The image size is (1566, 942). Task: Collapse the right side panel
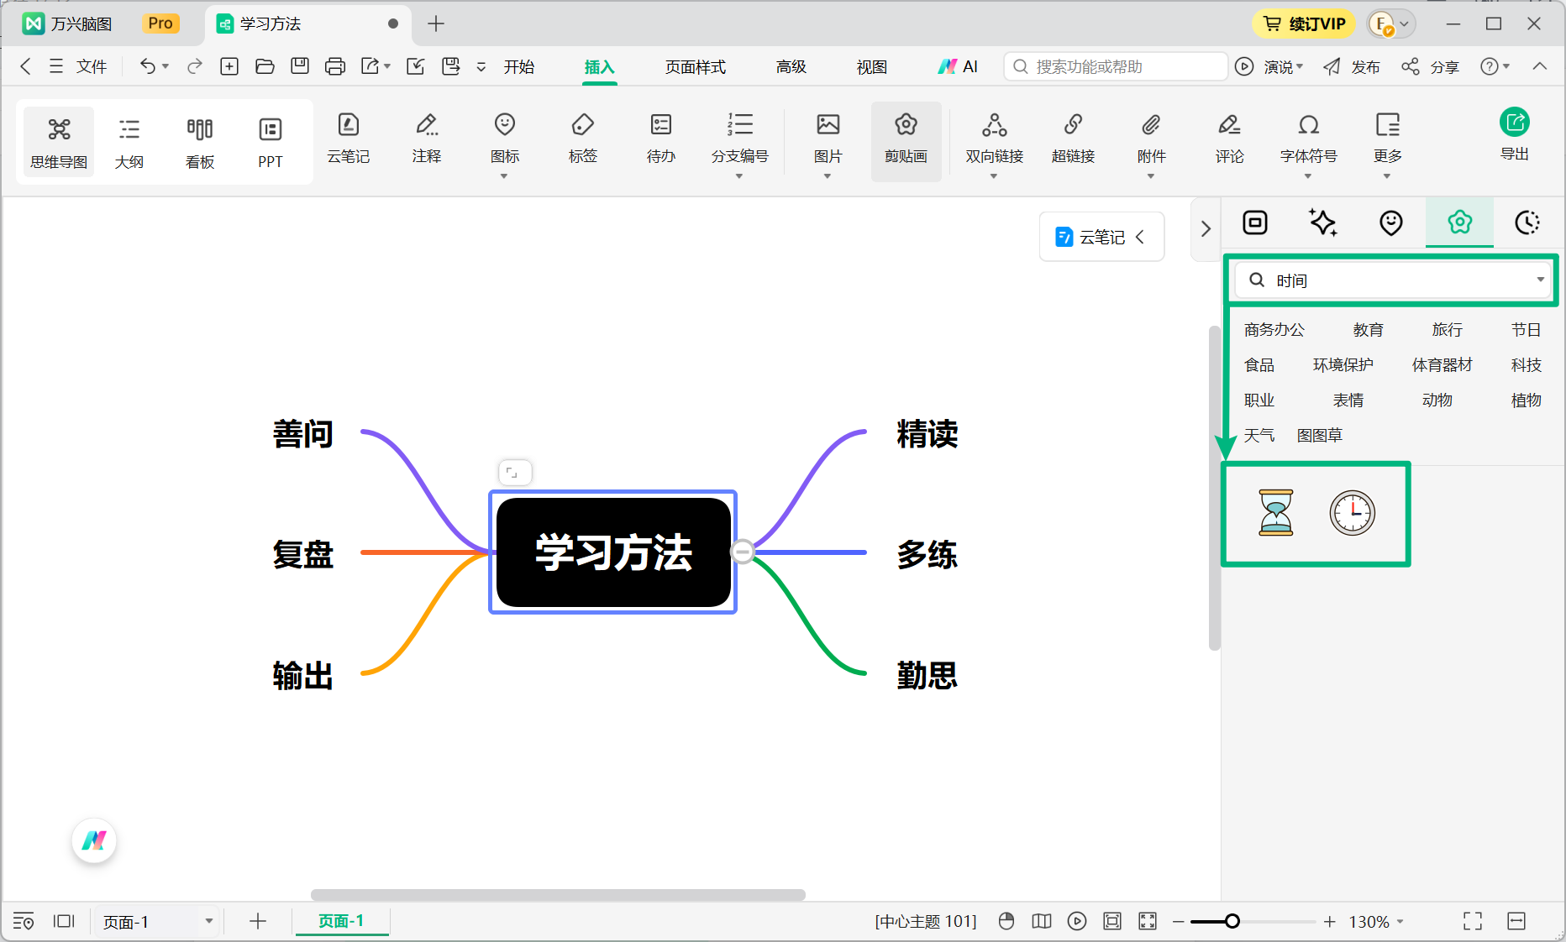(x=1206, y=229)
